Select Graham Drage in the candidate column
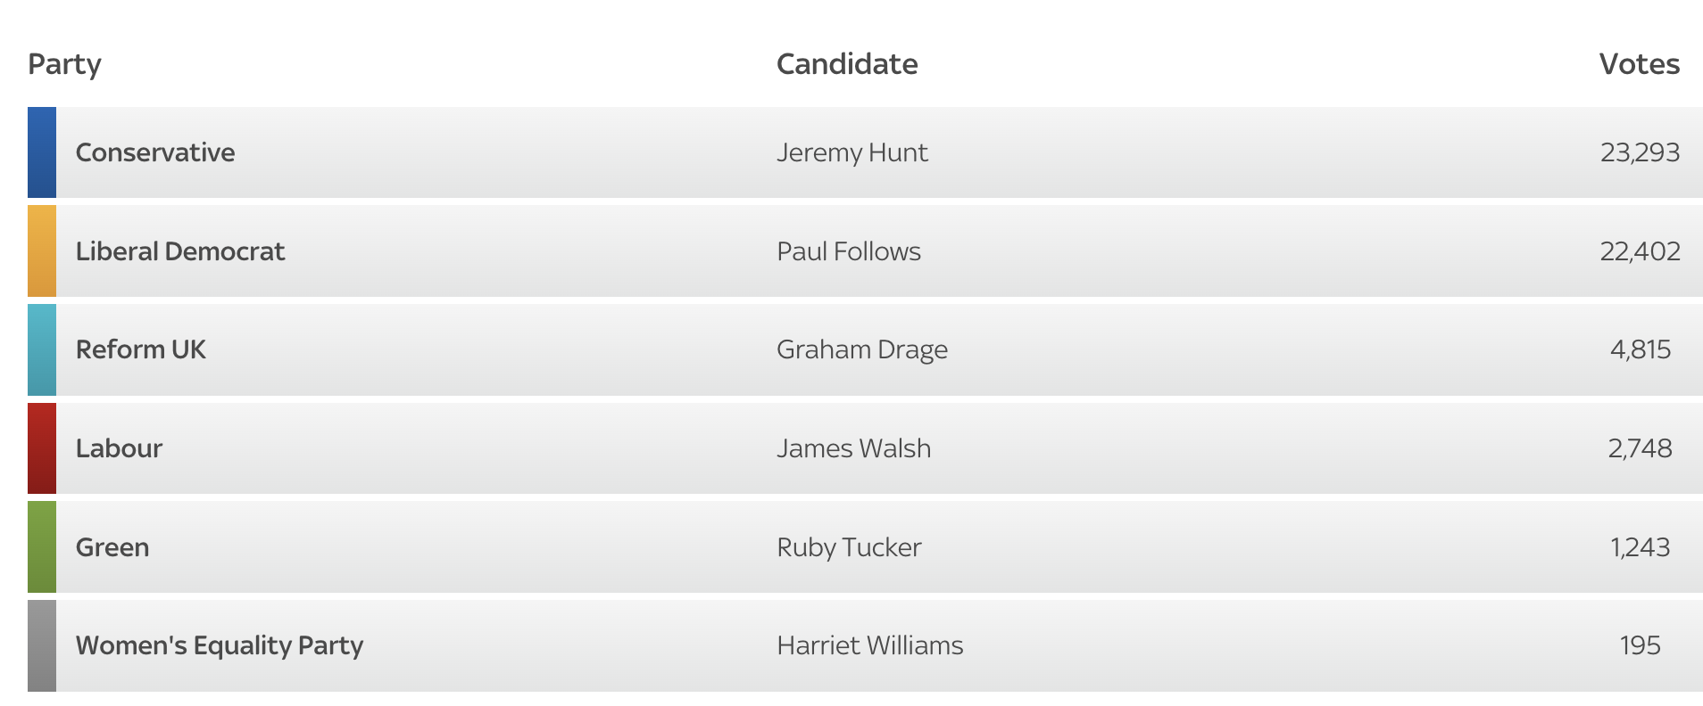This screenshot has width=1703, height=706. (x=861, y=349)
